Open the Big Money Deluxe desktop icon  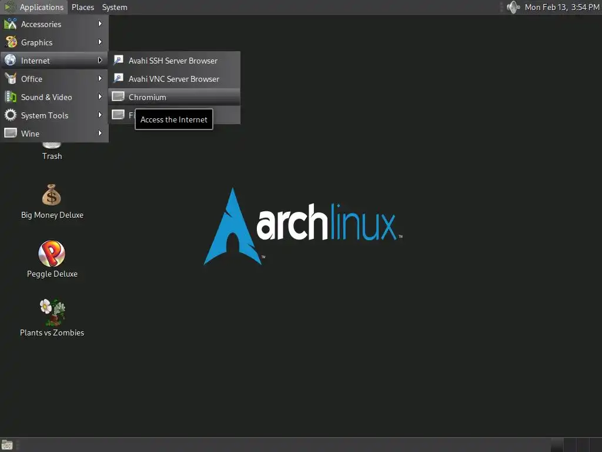point(52,195)
